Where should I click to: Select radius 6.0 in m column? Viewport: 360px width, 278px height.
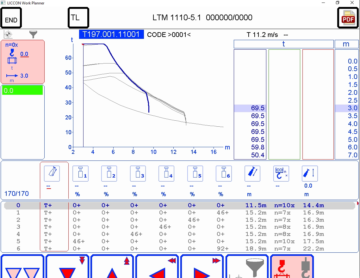[x=352, y=147]
